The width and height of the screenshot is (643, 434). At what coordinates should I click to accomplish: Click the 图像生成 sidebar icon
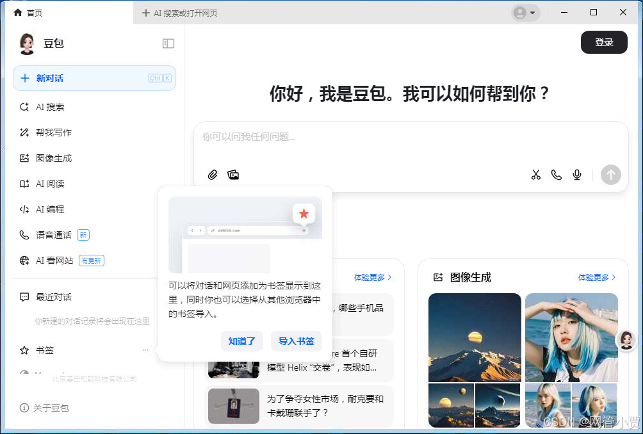point(24,158)
